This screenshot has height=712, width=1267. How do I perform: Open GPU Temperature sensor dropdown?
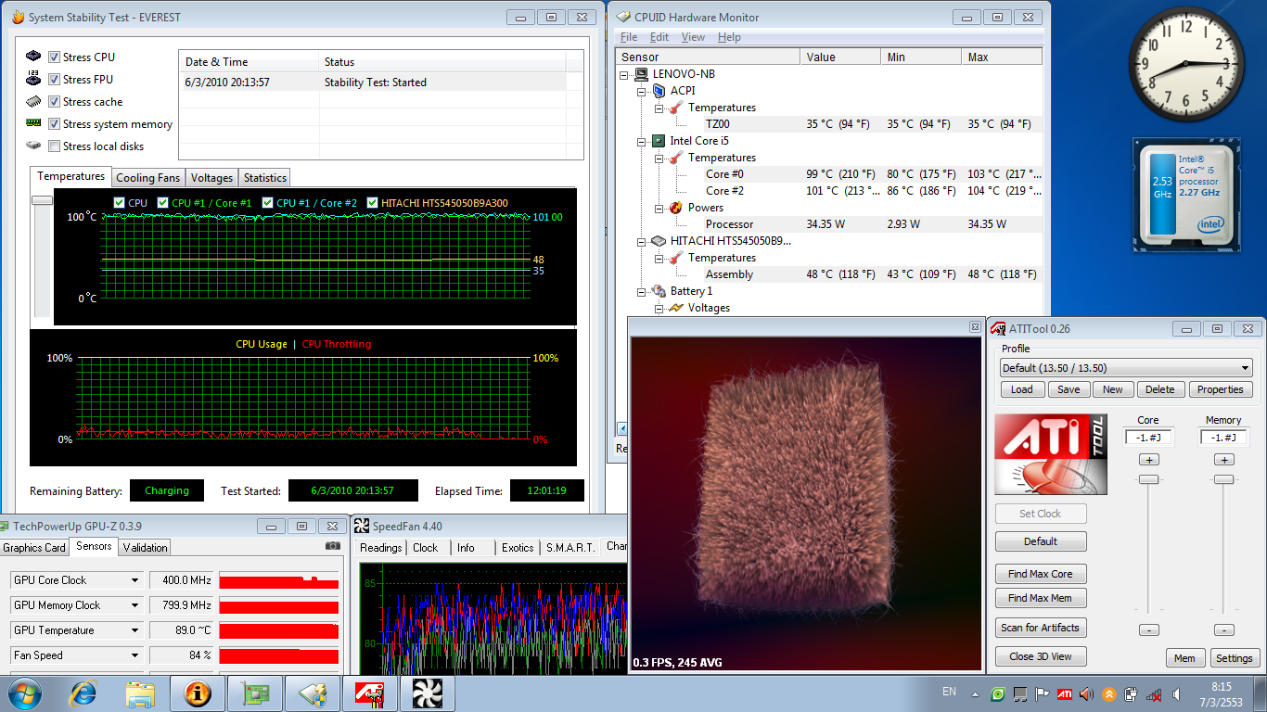[76, 630]
